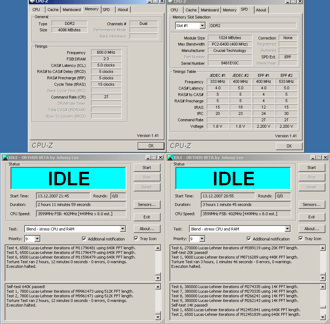
Task: Open Test dropdown in left ORTHOS window
Action: (123, 229)
